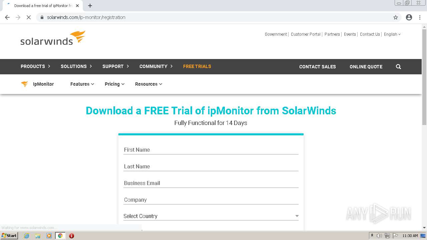
Task: Open the Contact Us link
Action: tap(370, 34)
